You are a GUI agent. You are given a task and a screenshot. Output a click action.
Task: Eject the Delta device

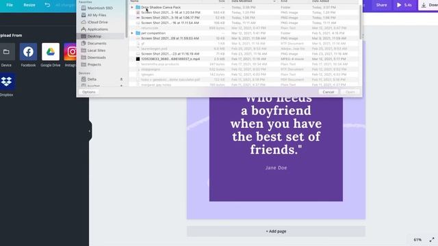(x=121, y=79)
